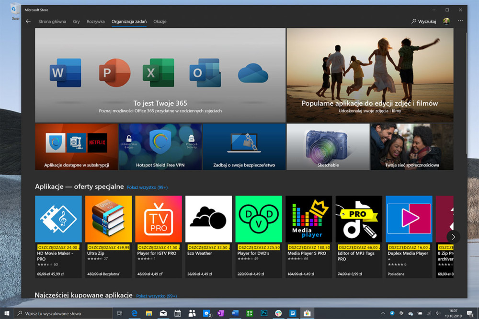
Task: Click the Microsoft Store vertical scrollbar
Action: click(x=466, y=93)
